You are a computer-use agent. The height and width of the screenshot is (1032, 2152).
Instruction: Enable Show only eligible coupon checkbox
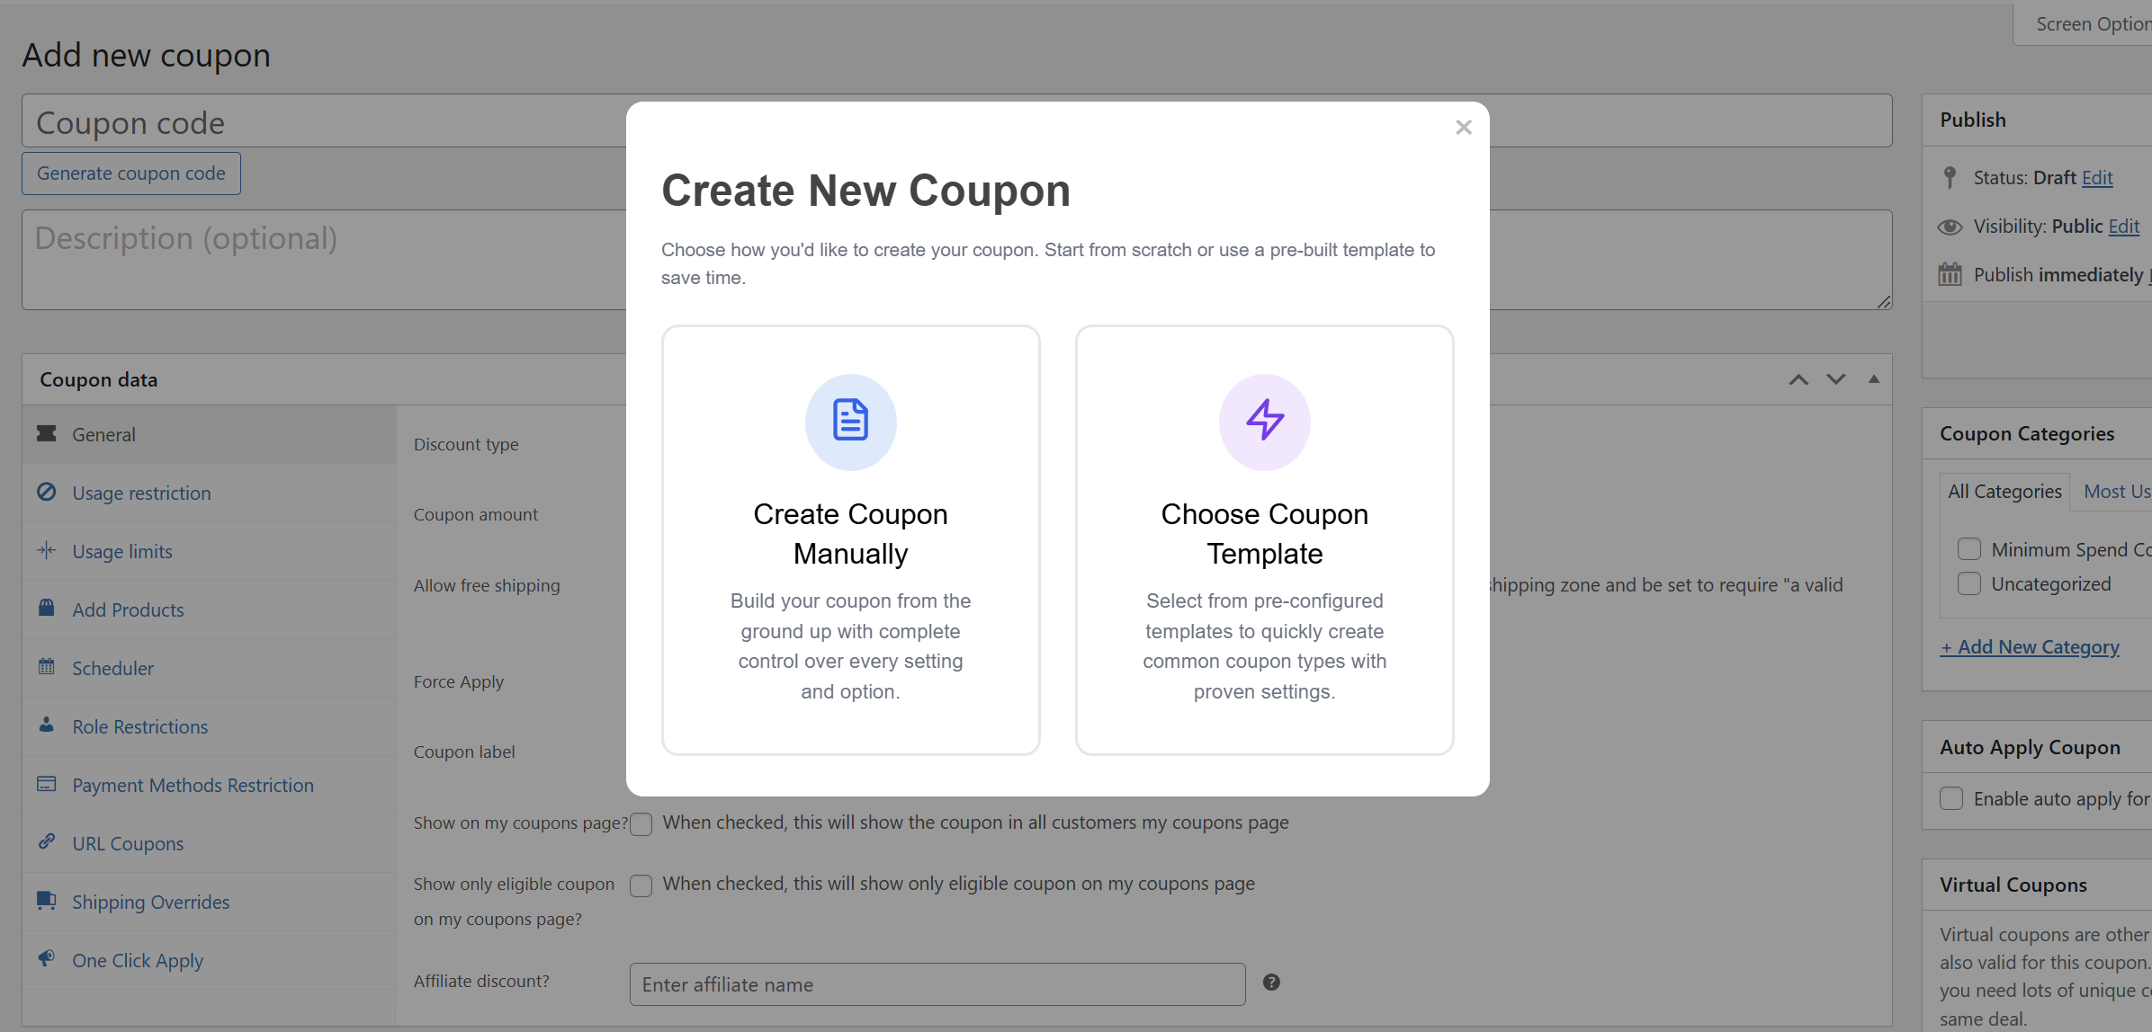tap(641, 885)
